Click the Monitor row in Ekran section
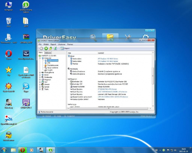The height and width of the screenshot is (153, 192). point(99,64)
